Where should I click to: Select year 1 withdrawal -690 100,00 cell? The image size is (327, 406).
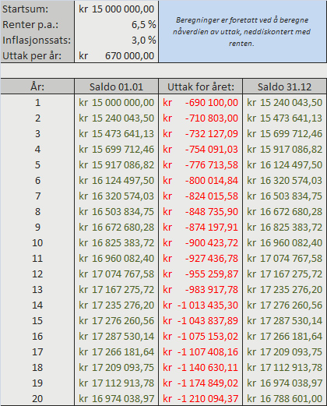point(200,102)
